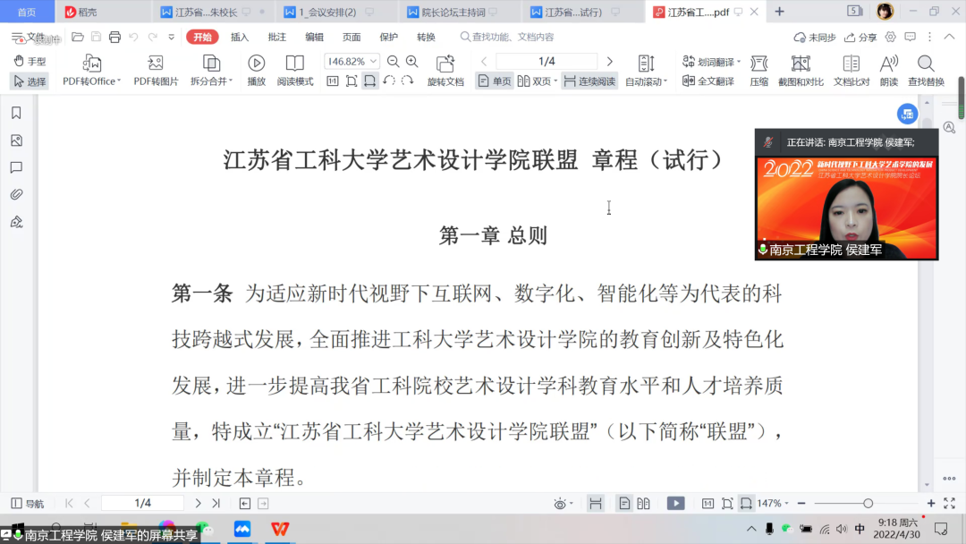Expand the 146.82% zoom level dropdown

[x=373, y=62]
